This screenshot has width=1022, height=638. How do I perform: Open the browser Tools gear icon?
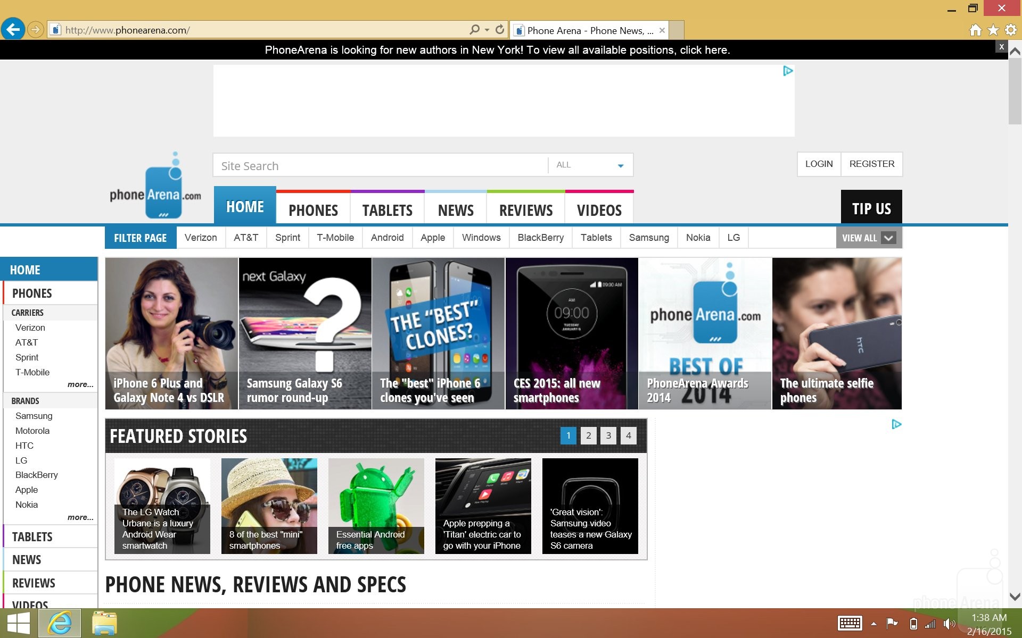click(x=1010, y=30)
